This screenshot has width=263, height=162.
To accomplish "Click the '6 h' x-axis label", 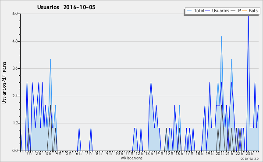I will coord(78,153).
